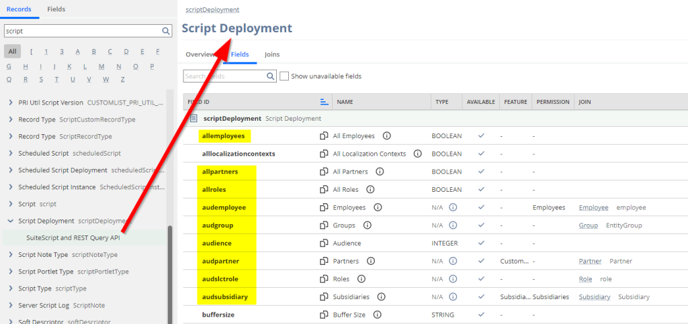The width and height of the screenshot is (688, 324).
Task: Copy the alllocalizationcontexts field ID
Action: pyautogui.click(x=324, y=154)
